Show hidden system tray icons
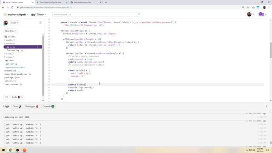The image size is (272, 153). pyautogui.click(x=247, y=150)
